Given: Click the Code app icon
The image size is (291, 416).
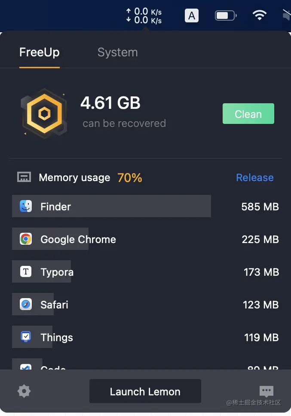Looking at the screenshot, I should point(26,368).
